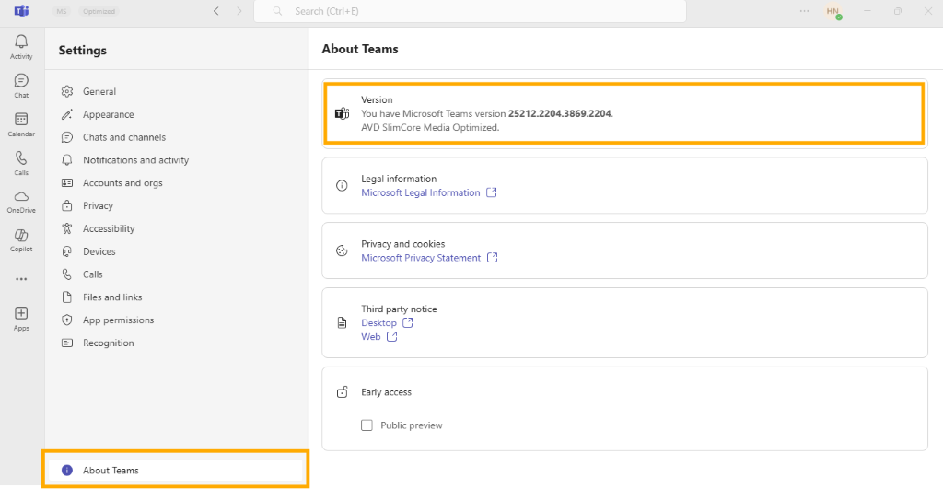Click the Settings panel heading
This screenshot has width=943, height=489.
(82, 51)
